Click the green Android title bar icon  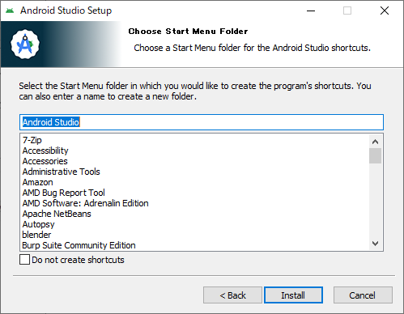10,11
